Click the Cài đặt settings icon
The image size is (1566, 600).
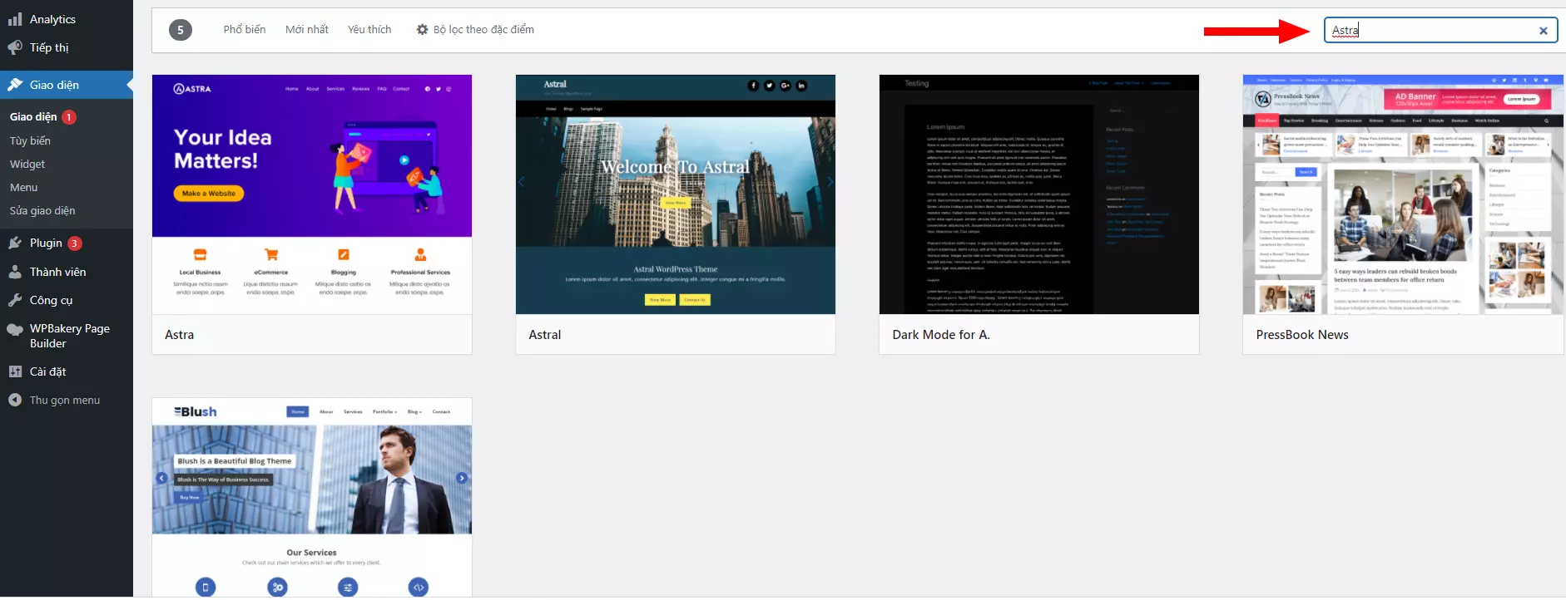[x=15, y=371]
